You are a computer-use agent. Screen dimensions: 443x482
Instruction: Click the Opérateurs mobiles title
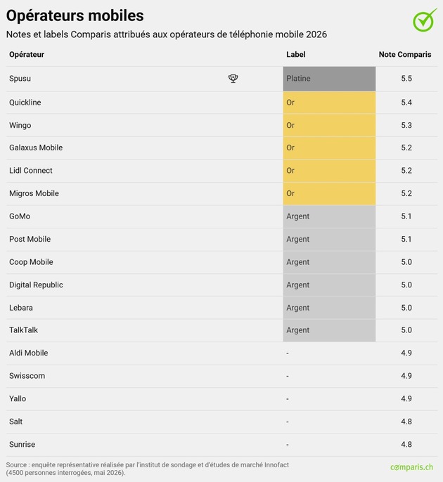click(75, 15)
